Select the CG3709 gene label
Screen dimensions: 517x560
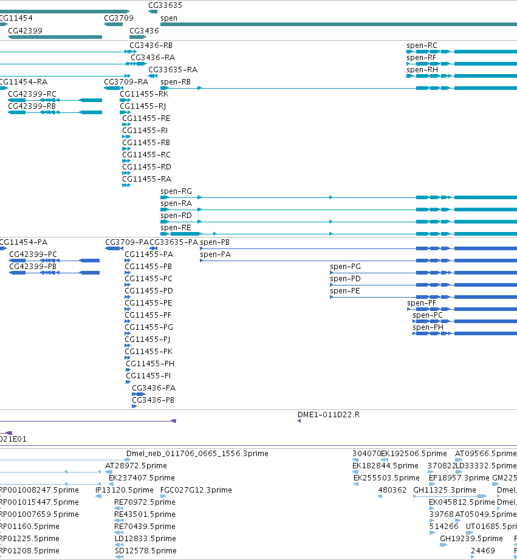coord(118,18)
